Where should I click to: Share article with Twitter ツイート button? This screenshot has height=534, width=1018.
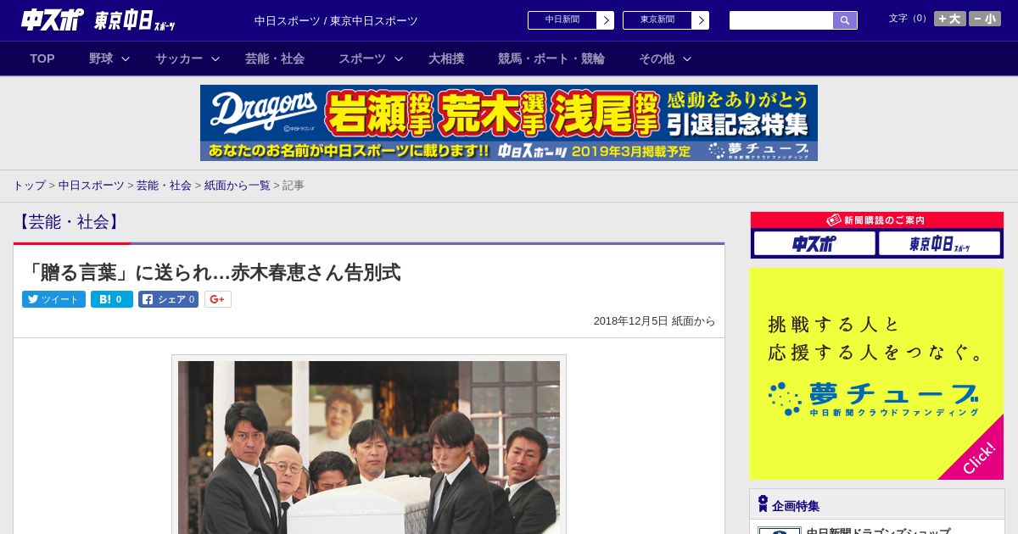pyautogui.click(x=53, y=299)
